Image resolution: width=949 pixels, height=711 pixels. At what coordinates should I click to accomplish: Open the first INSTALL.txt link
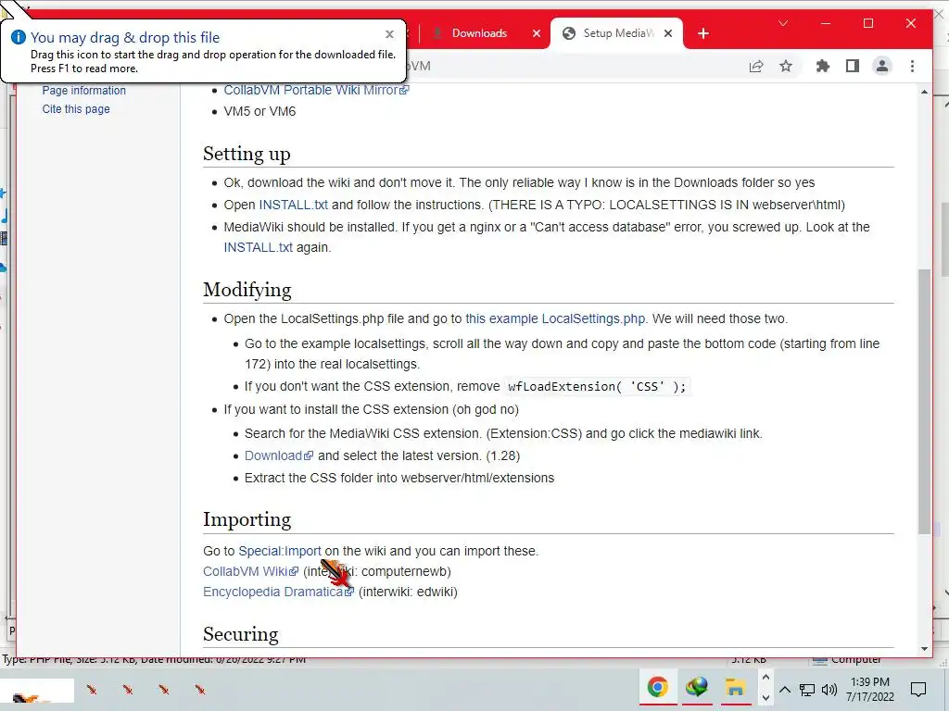pos(293,205)
